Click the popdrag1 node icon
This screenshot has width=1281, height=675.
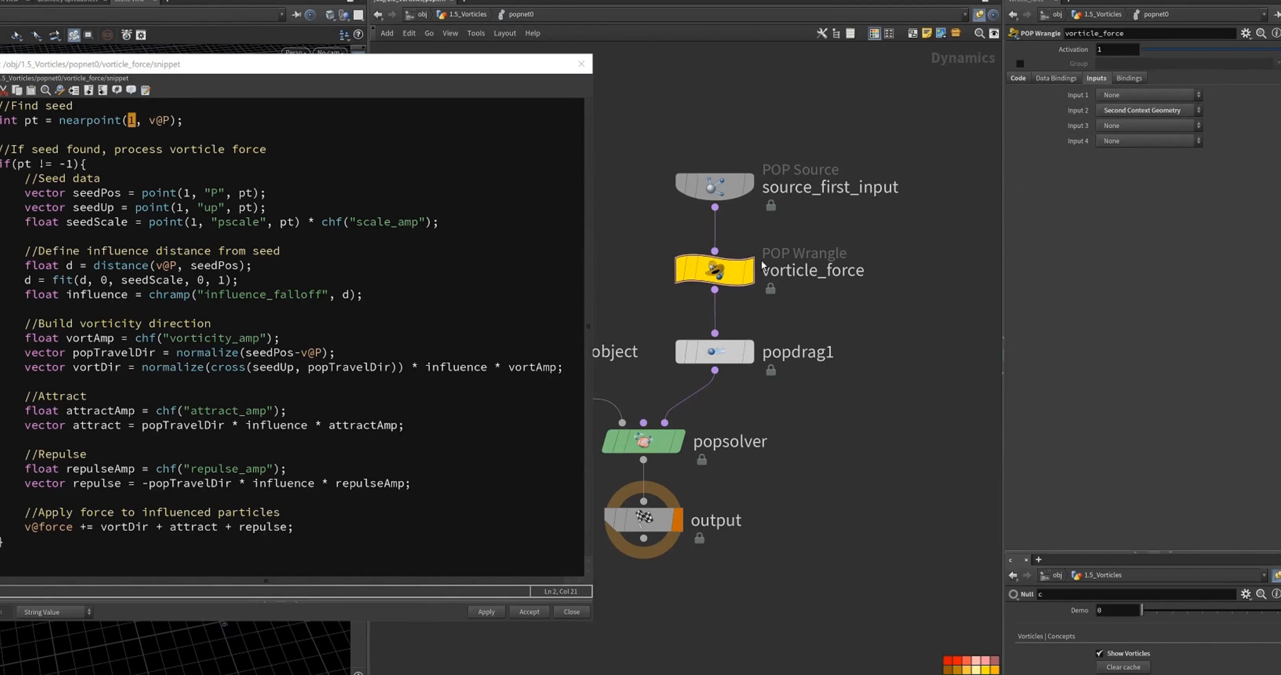[715, 352]
